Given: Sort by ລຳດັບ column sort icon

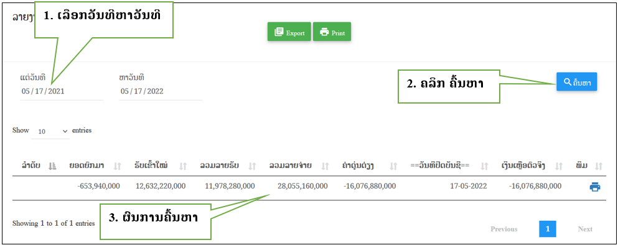Looking at the screenshot, I should pos(52,166).
